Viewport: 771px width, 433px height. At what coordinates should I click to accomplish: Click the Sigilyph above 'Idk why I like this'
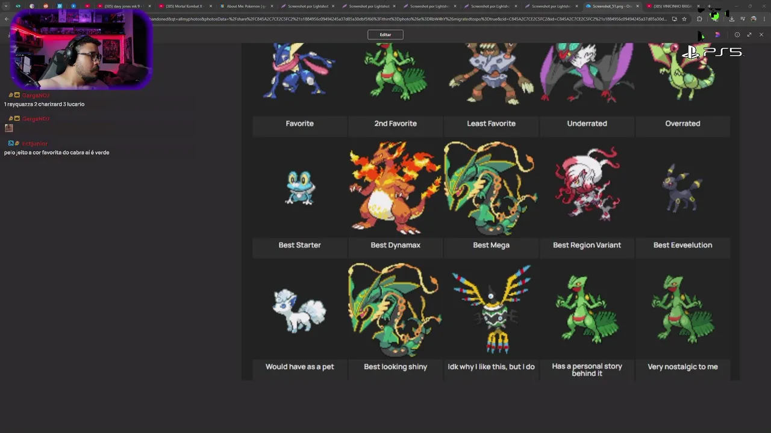click(491, 310)
